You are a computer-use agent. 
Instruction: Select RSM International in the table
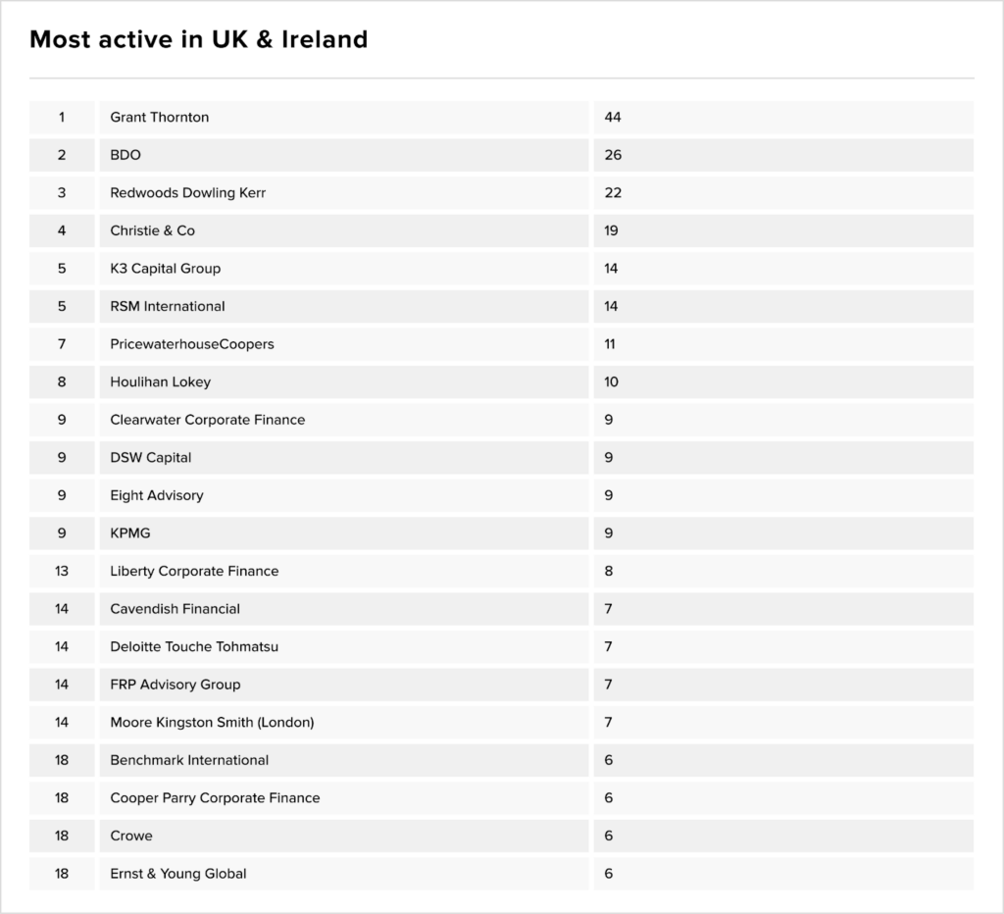167,306
